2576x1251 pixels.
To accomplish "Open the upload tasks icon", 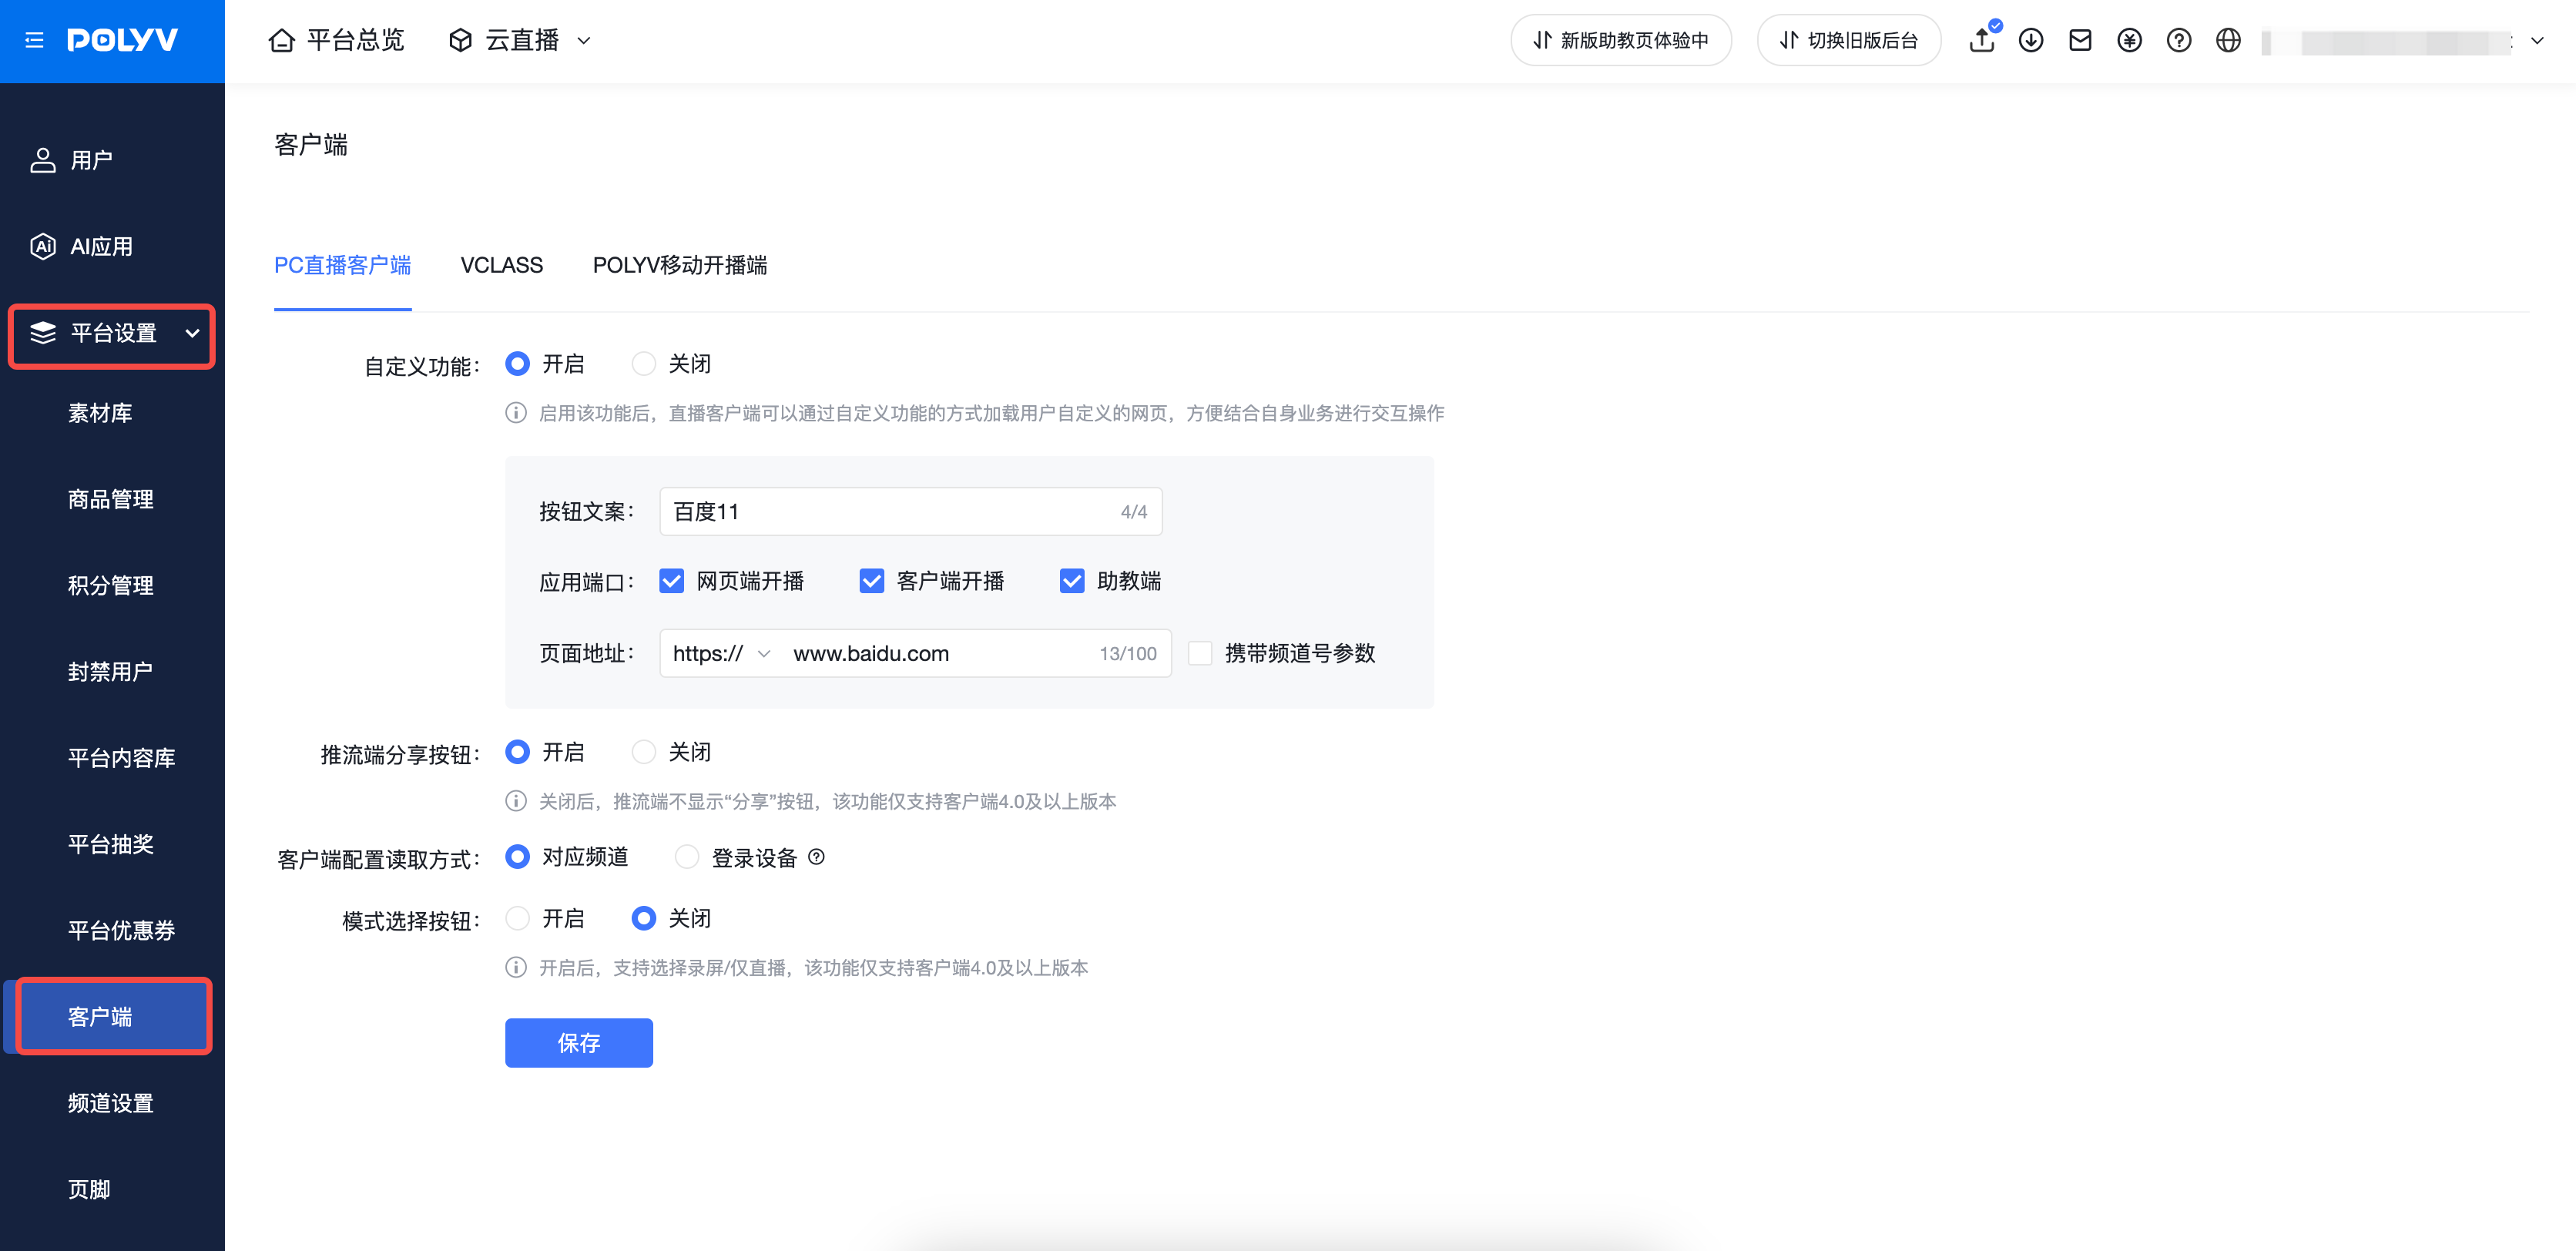I will (1982, 40).
